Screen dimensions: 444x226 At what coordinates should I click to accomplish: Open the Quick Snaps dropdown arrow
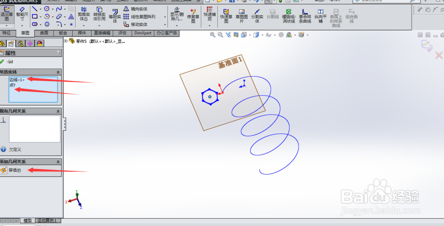click(x=210, y=25)
